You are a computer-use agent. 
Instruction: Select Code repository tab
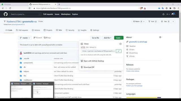tap(9, 30)
